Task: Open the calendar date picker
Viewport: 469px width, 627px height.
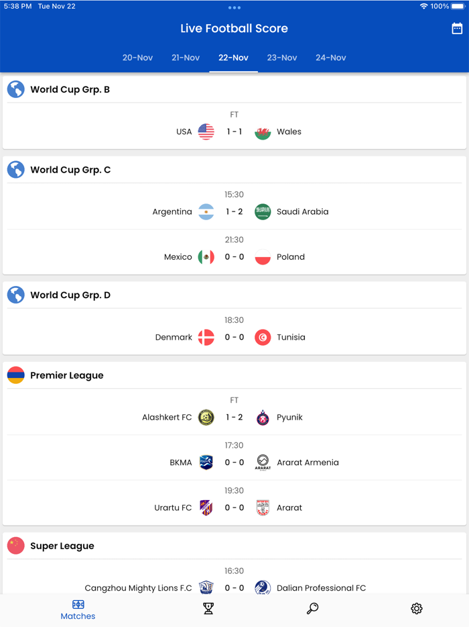Action: 457,28
